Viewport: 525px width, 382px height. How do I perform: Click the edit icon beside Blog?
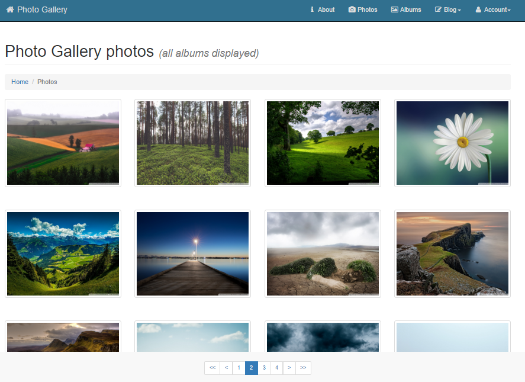point(438,9)
